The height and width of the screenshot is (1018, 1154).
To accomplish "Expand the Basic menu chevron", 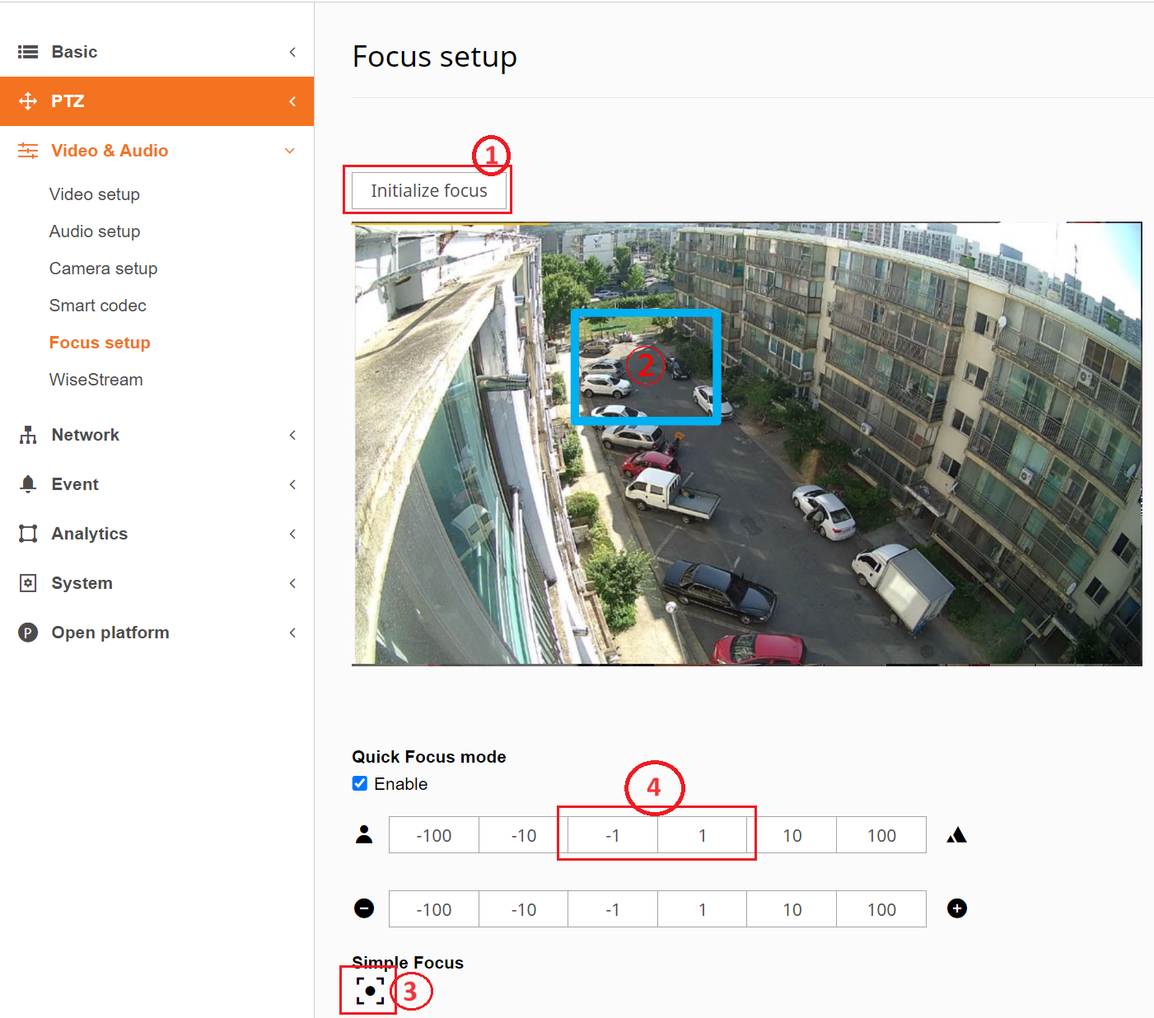I will pos(292,52).
